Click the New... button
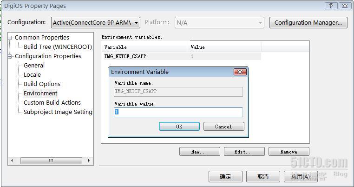This screenshot has width=354, height=187. [200, 152]
